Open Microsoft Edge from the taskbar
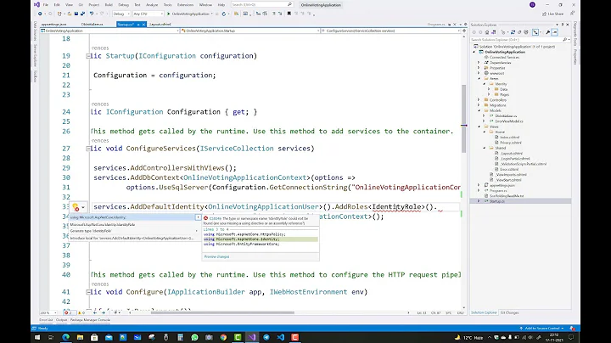 [x=66, y=337]
